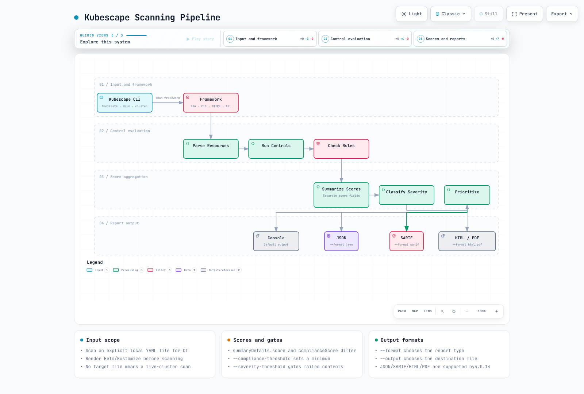This screenshot has width=584, height=394.
Task: Click the Kubescape CLI window icon
Action: (x=101, y=97)
